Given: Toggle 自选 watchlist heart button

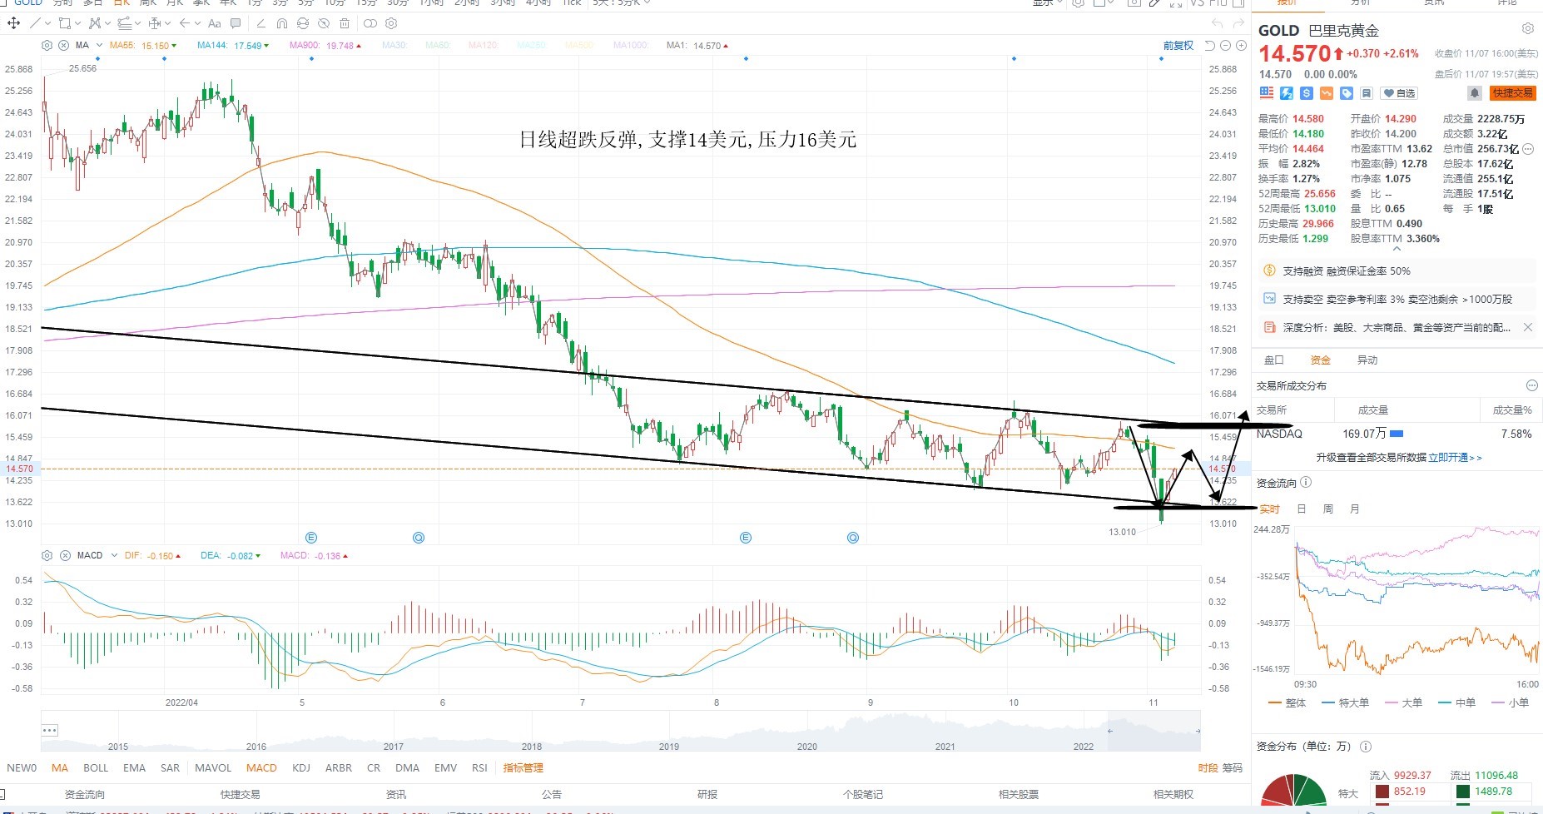Looking at the screenshot, I should point(1399,93).
